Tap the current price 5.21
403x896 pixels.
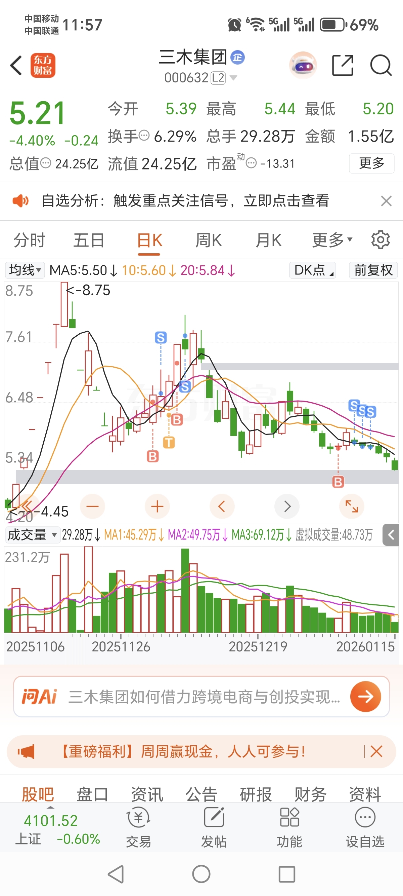tap(38, 113)
